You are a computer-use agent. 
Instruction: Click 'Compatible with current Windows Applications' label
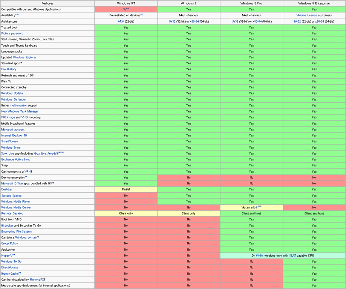[31, 9]
